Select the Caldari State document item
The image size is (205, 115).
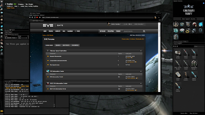point(178,76)
